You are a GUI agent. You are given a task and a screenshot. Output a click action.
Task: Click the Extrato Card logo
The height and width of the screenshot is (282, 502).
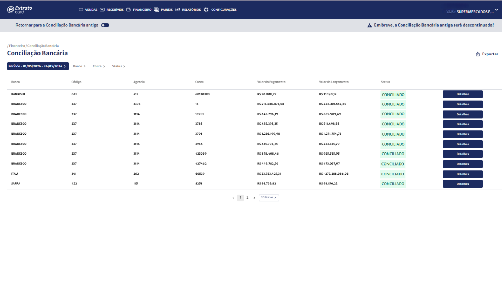[x=20, y=10]
